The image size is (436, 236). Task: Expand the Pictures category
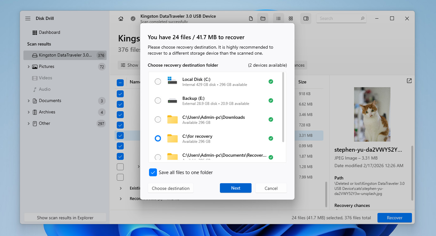[x=28, y=67]
